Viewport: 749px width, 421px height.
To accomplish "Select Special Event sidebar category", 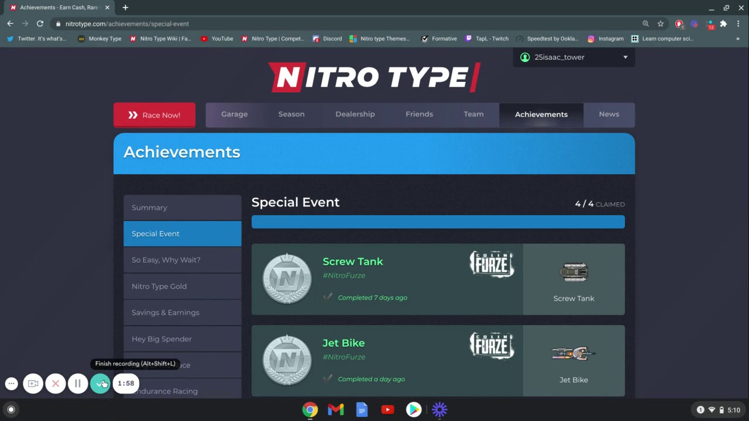I will pyautogui.click(x=182, y=234).
